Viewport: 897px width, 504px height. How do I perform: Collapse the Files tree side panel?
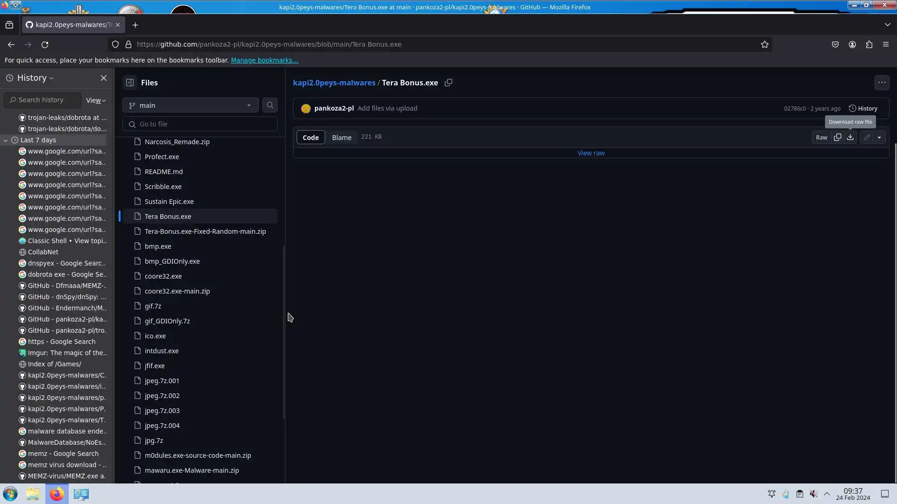pos(130,83)
